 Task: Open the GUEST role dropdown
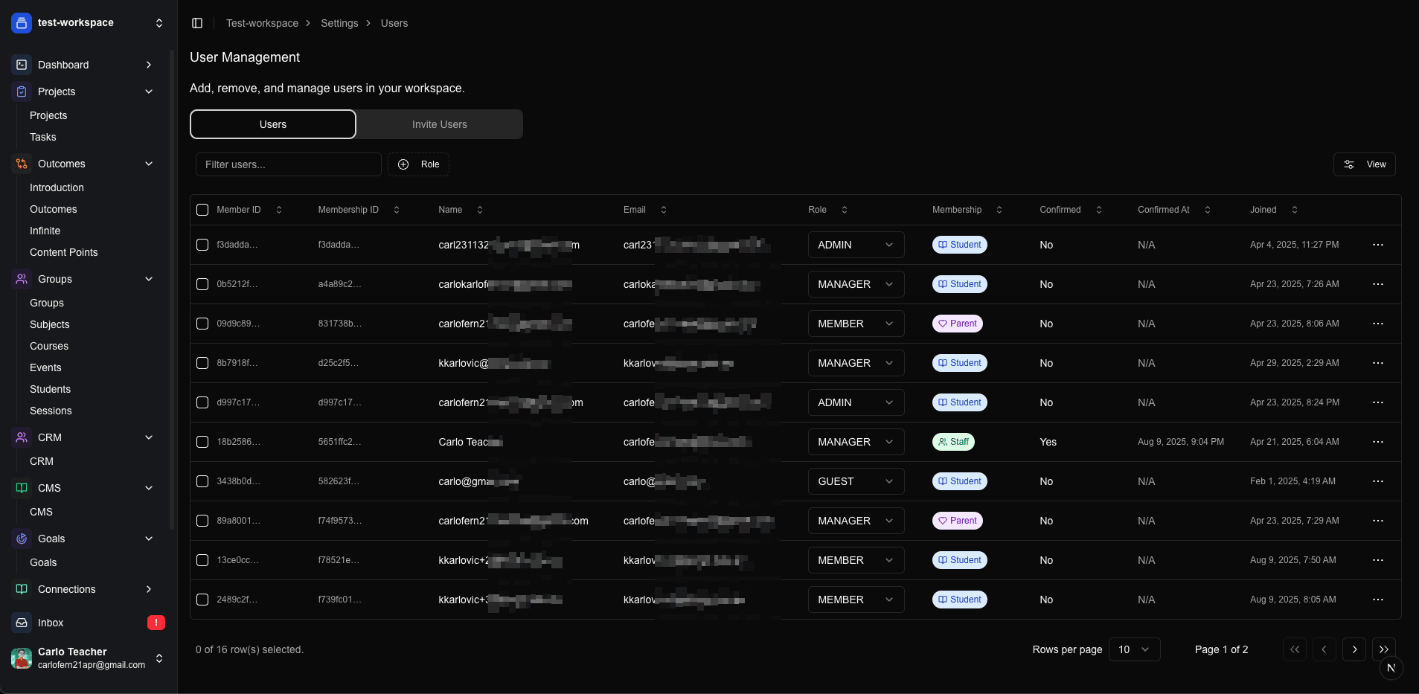pos(856,481)
